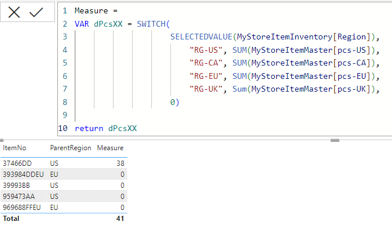Click the ItemNo column header

(14, 148)
